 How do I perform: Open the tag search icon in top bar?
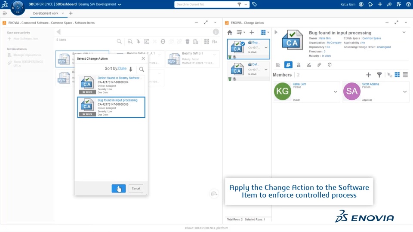254,4
